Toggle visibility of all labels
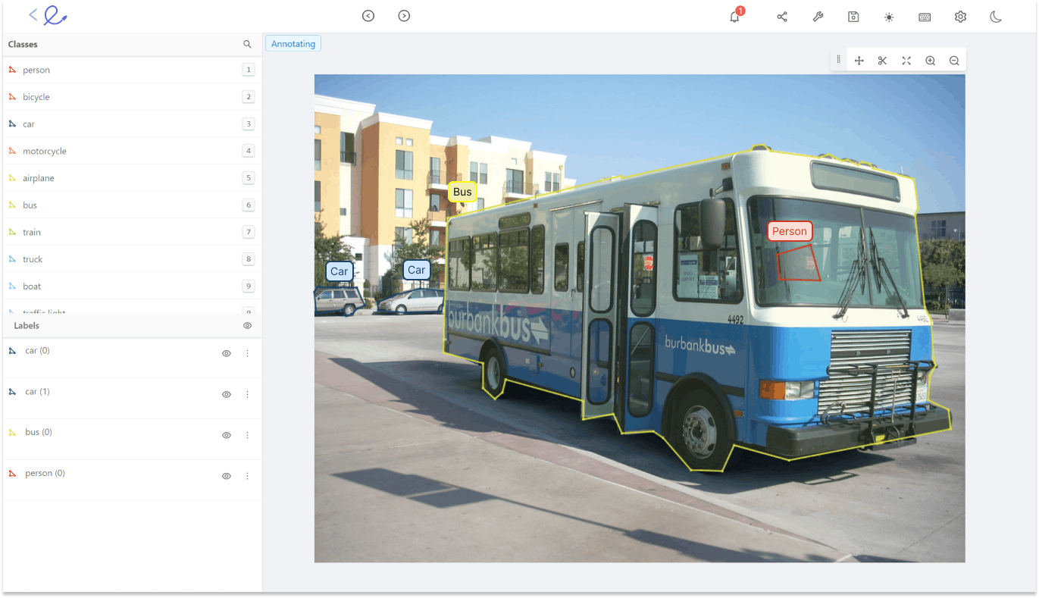The image size is (1039, 598). tap(247, 325)
